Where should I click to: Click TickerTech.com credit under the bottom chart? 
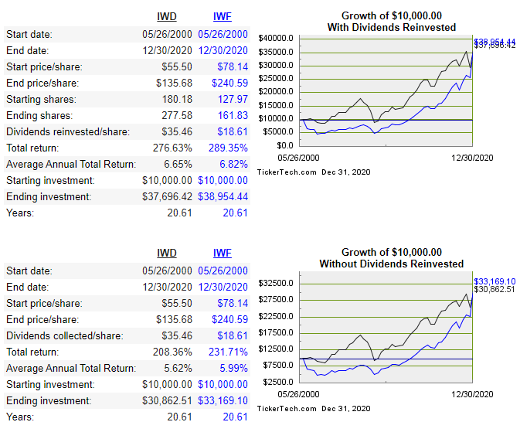click(287, 408)
